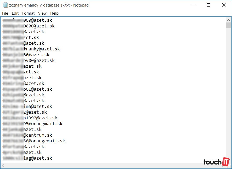The image size is (232, 169).
Task: Open the Format menu
Action: pyautogui.click(x=28, y=13)
